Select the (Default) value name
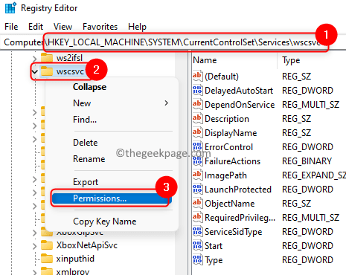Image resolution: width=346 pixels, height=275 pixels. pos(222,77)
